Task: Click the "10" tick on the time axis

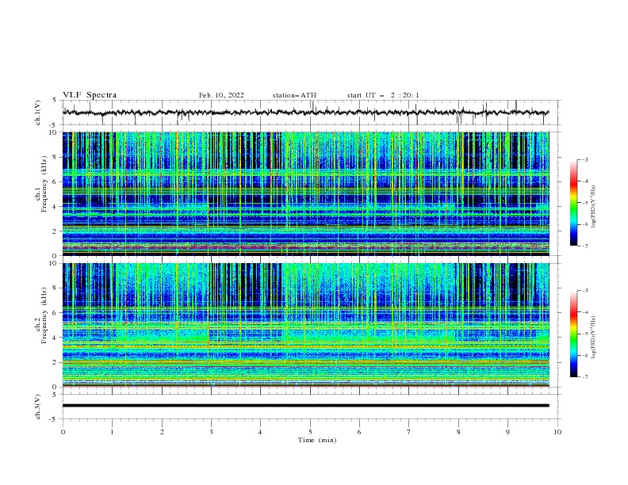Action: tap(557, 432)
